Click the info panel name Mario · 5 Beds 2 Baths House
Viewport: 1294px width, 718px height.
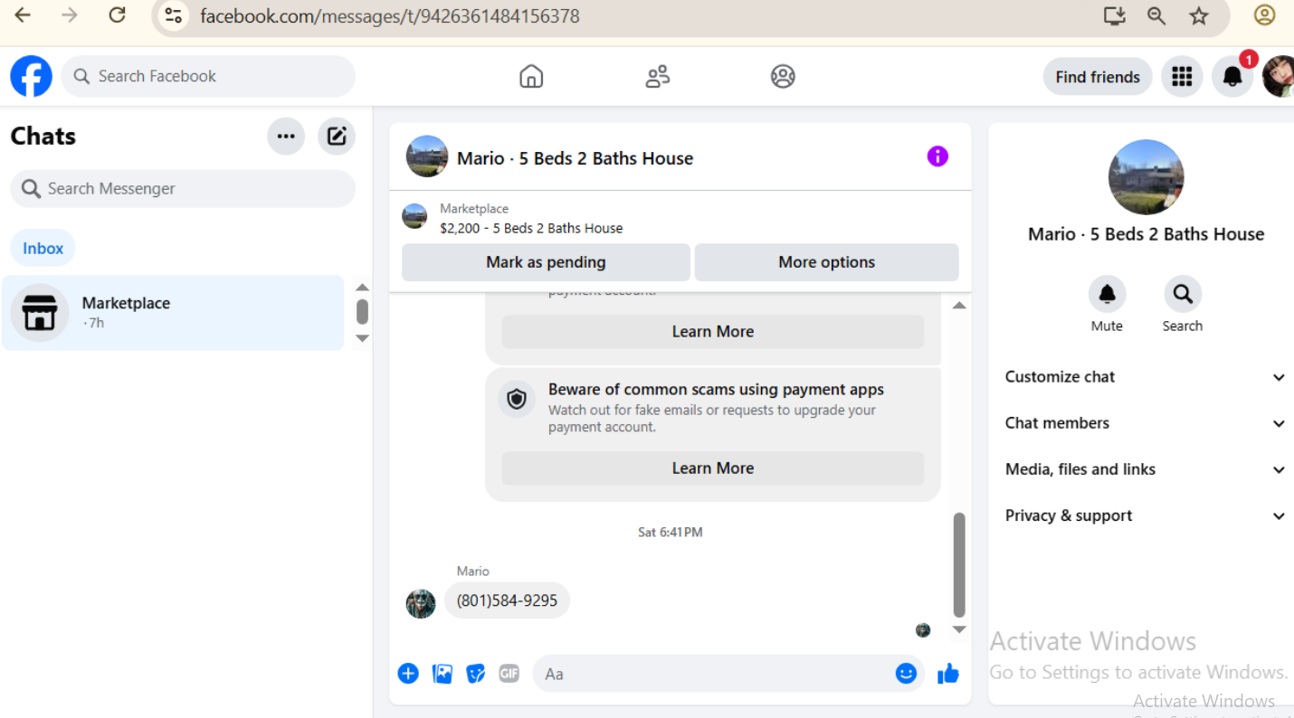coord(1146,234)
